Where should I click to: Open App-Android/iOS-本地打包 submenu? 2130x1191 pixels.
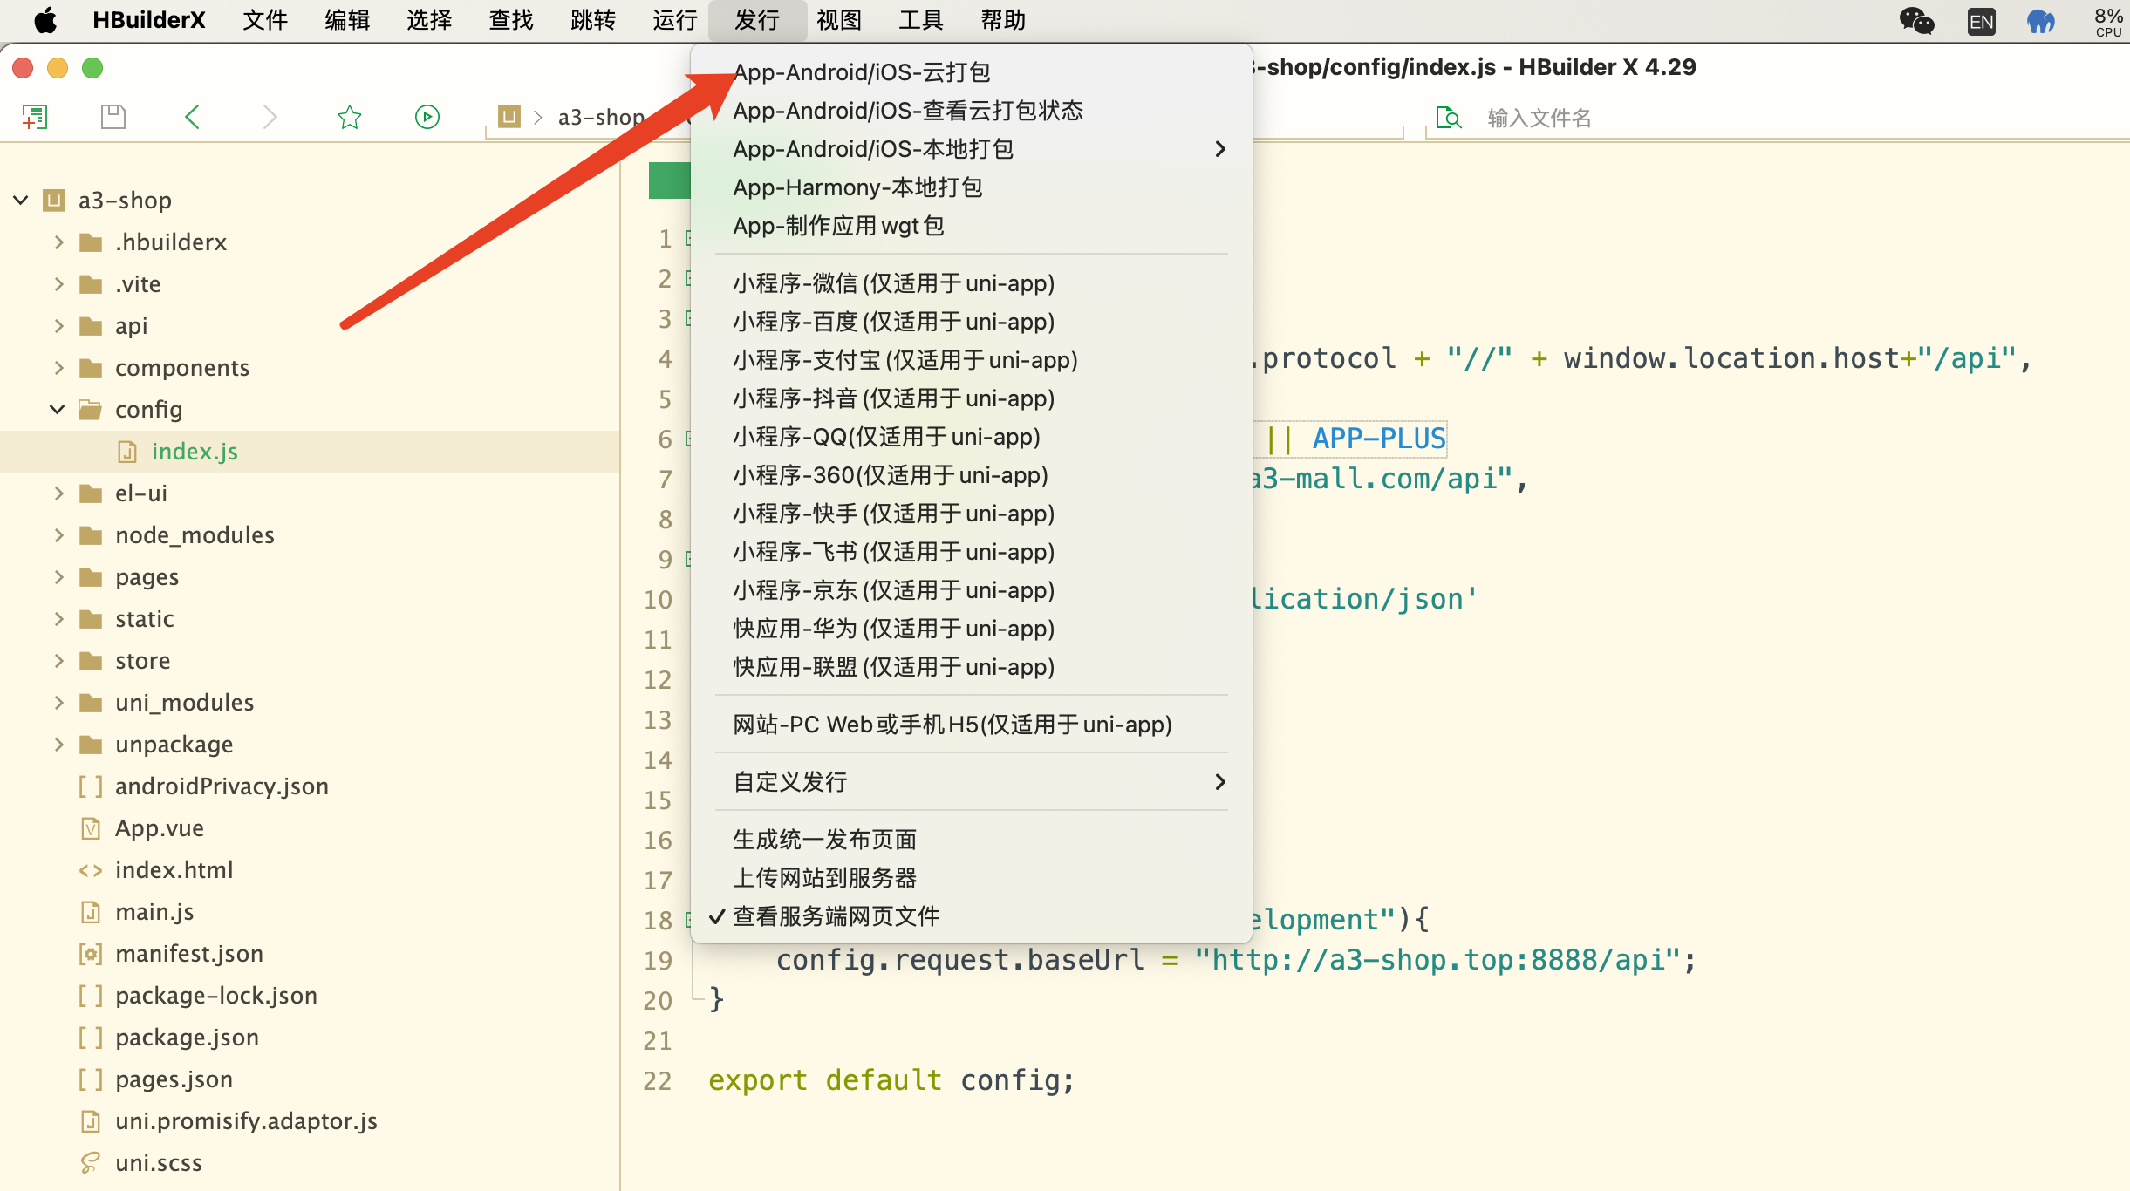tap(971, 149)
